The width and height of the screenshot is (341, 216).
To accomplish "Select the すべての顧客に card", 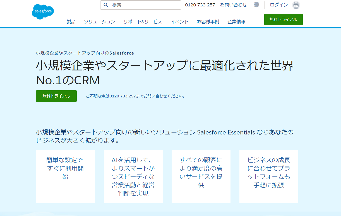I will [201, 176].
